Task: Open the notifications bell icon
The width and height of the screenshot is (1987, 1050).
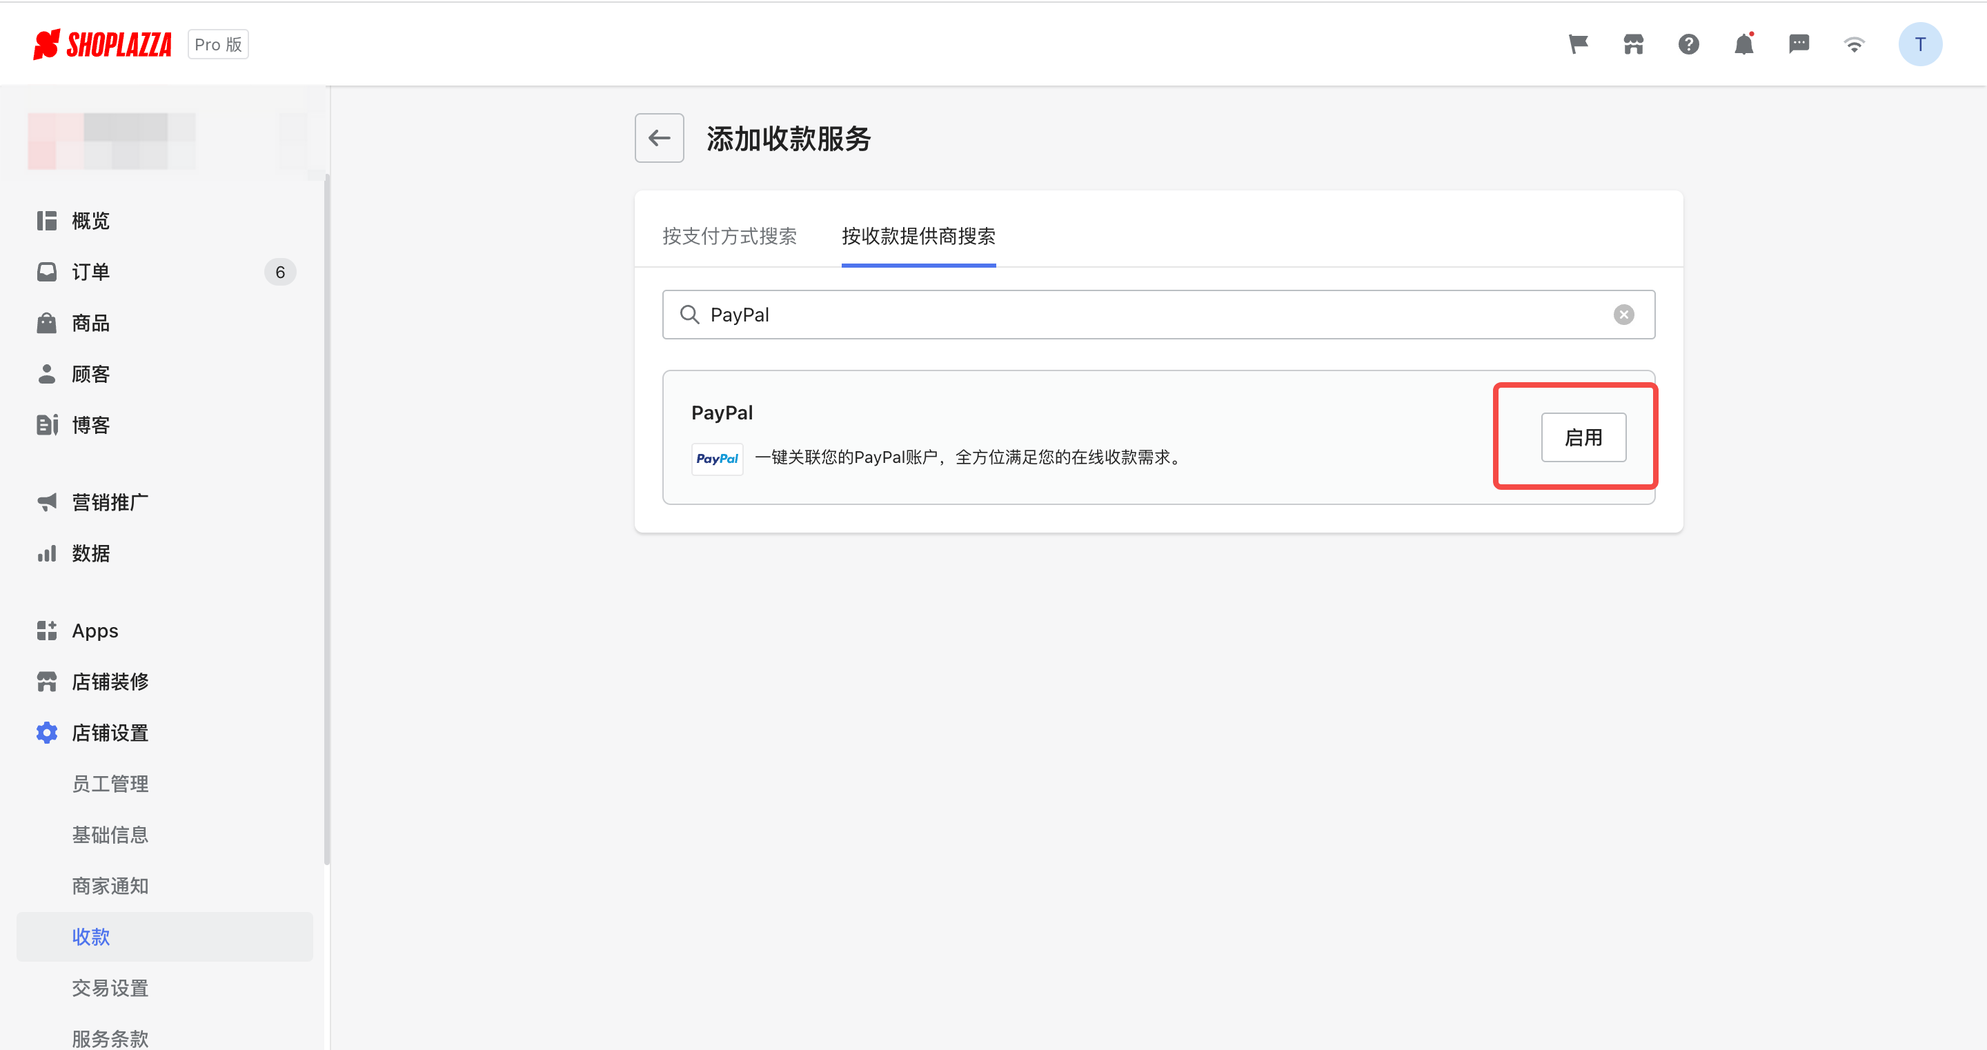Action: (1744, 44)
